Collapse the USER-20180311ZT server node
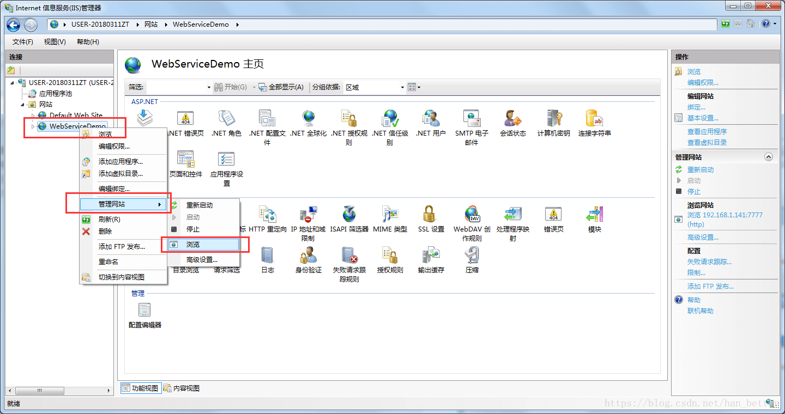This screenshot has width=785, height=414. [x=13, y=83]
